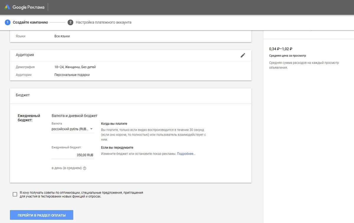Click the 'Google Реклама' header text

point(29,7)
